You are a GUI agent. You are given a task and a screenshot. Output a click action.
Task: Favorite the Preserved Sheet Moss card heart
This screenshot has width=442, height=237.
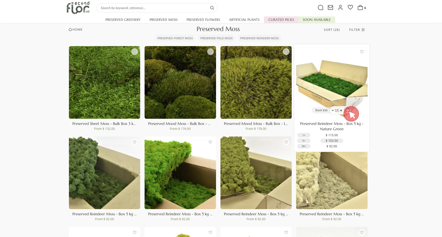(135, 52)
